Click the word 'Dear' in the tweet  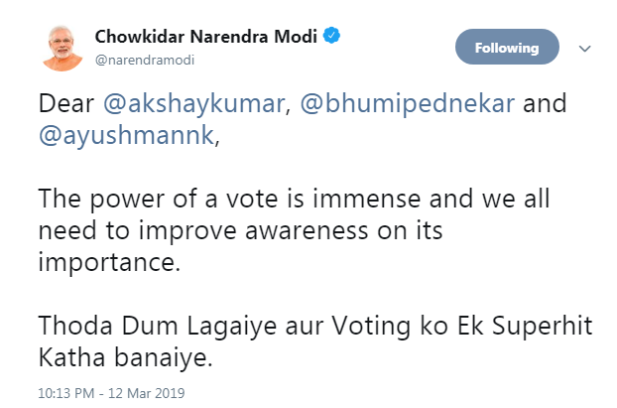click(66, 104)
